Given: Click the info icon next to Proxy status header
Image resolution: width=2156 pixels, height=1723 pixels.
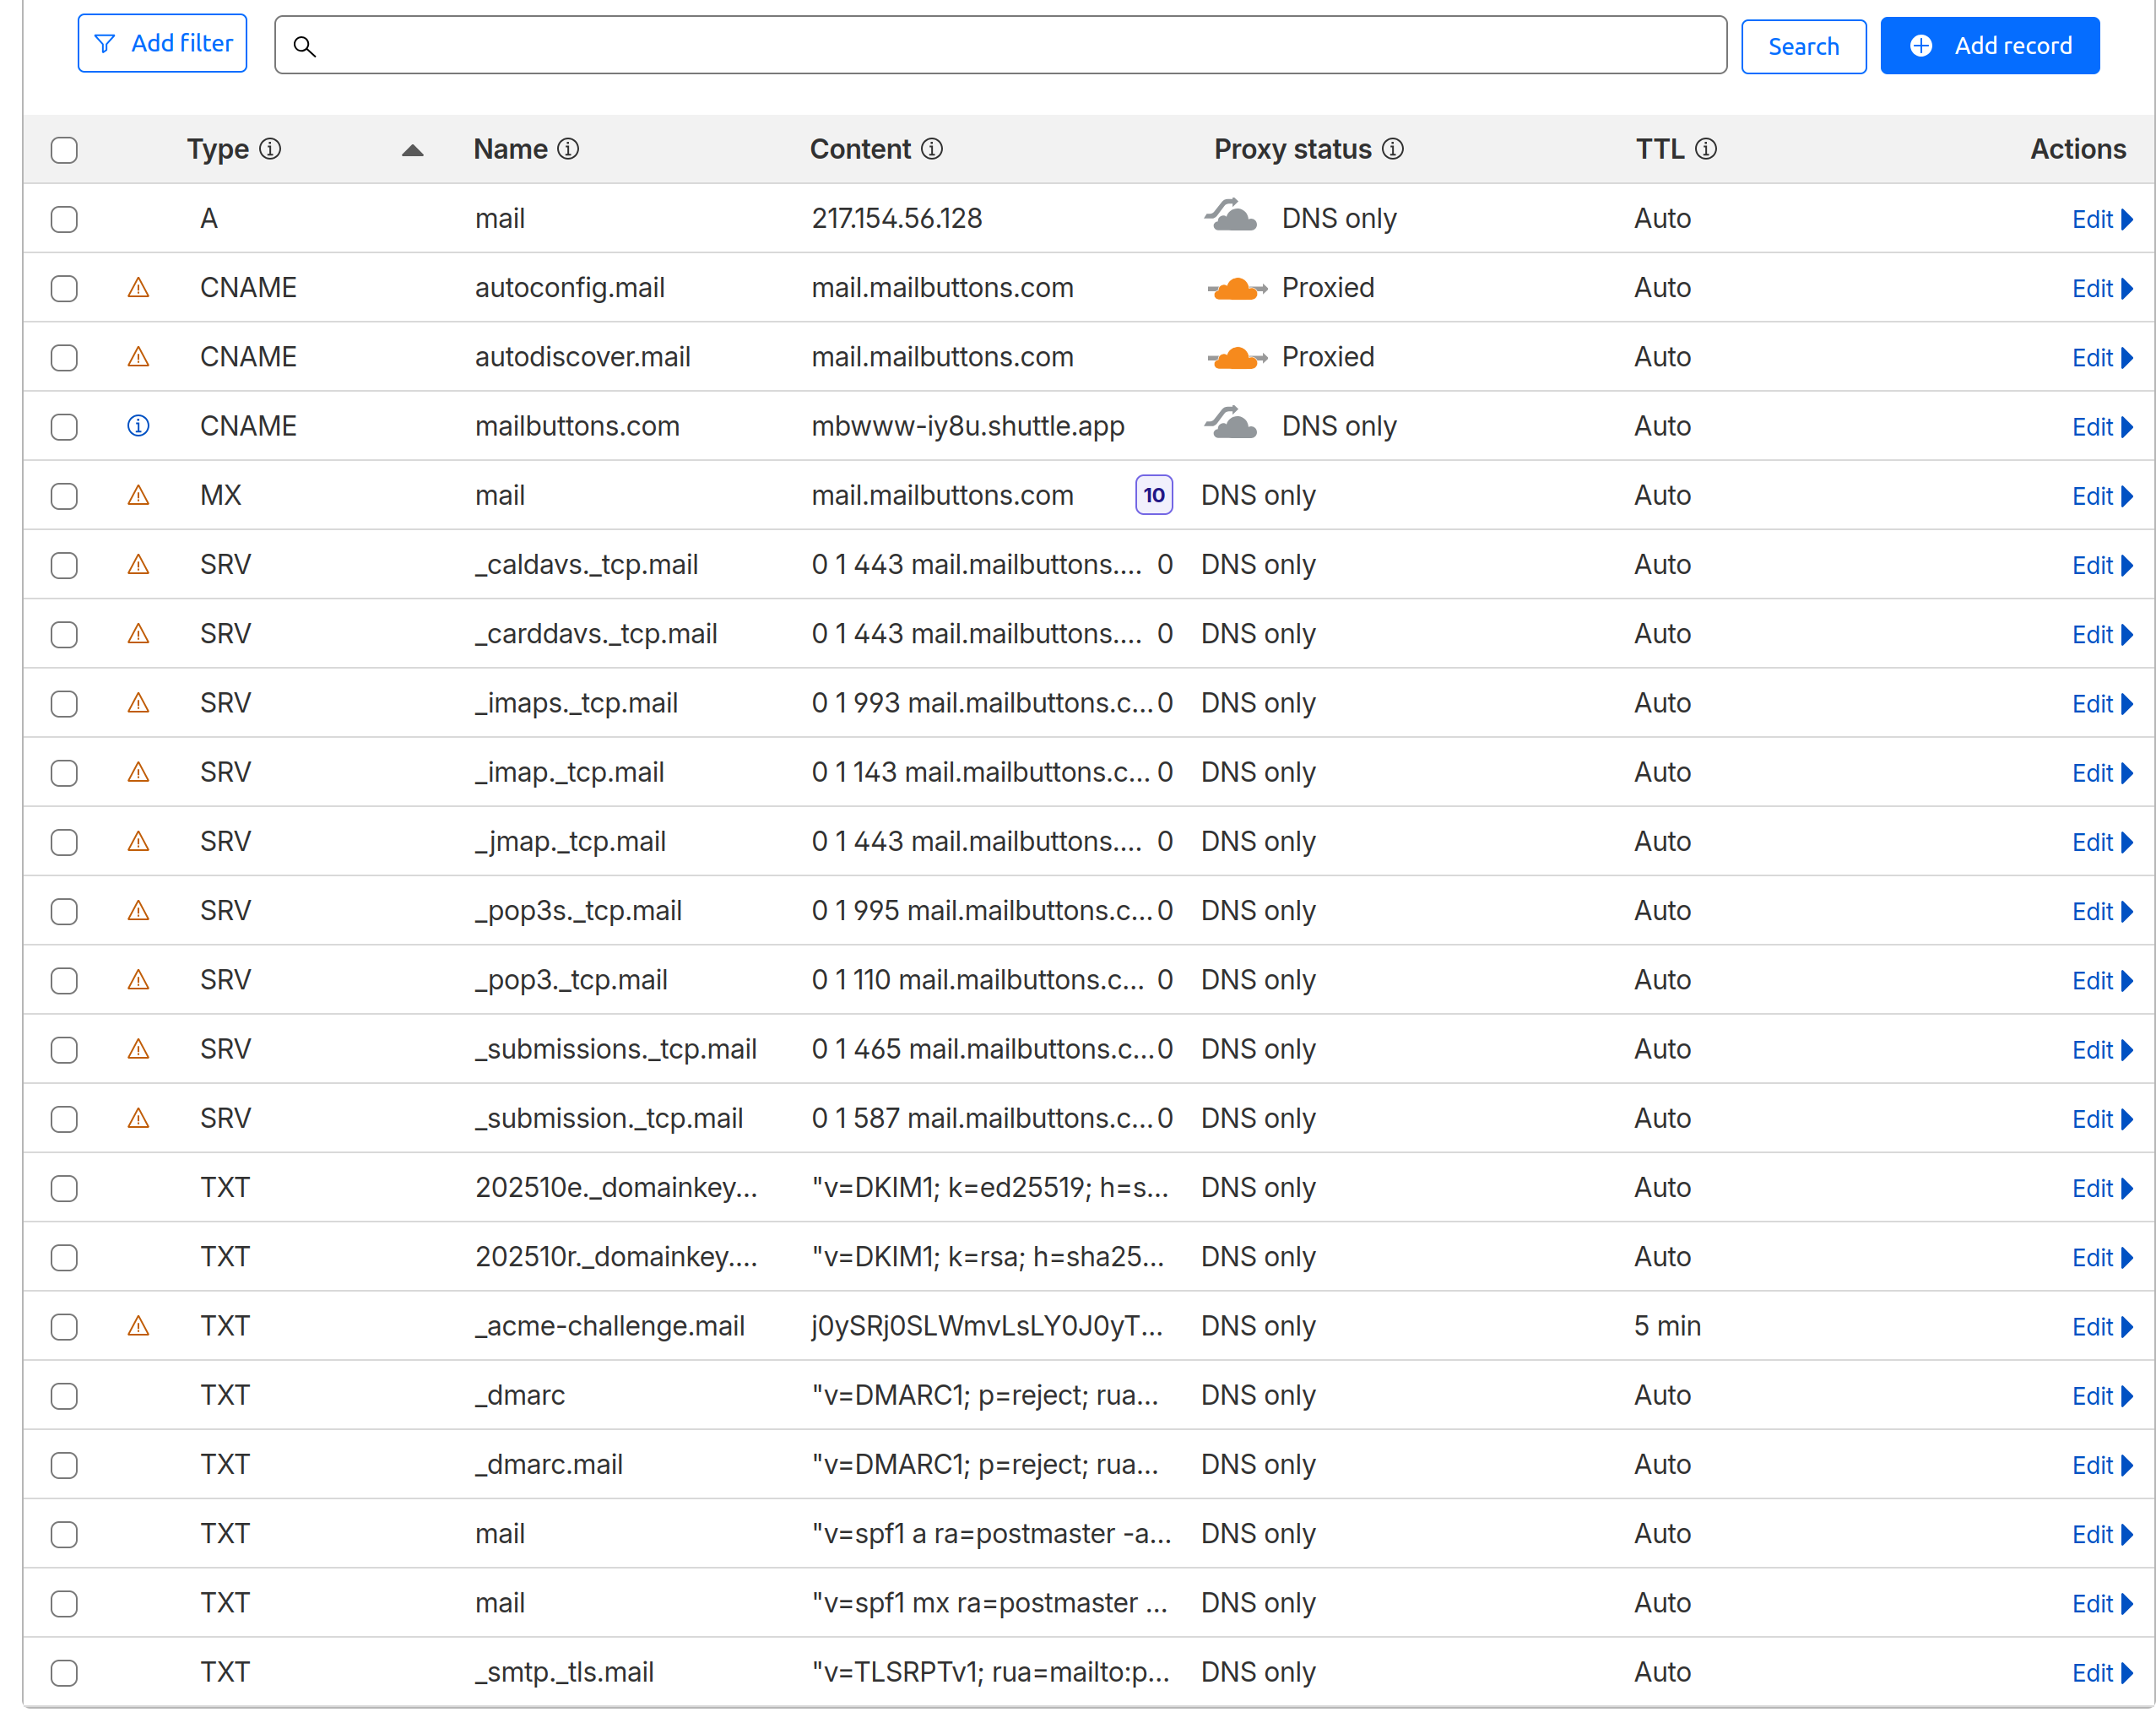Looking at the screenshot, I should pyautogui.click(x=1393, y=149).
